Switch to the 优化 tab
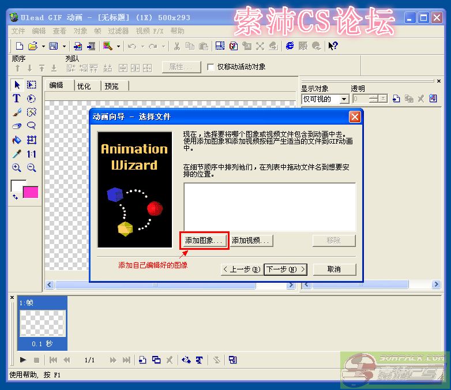The width and height of the screenshot is (451, 390). pos(84,86)
